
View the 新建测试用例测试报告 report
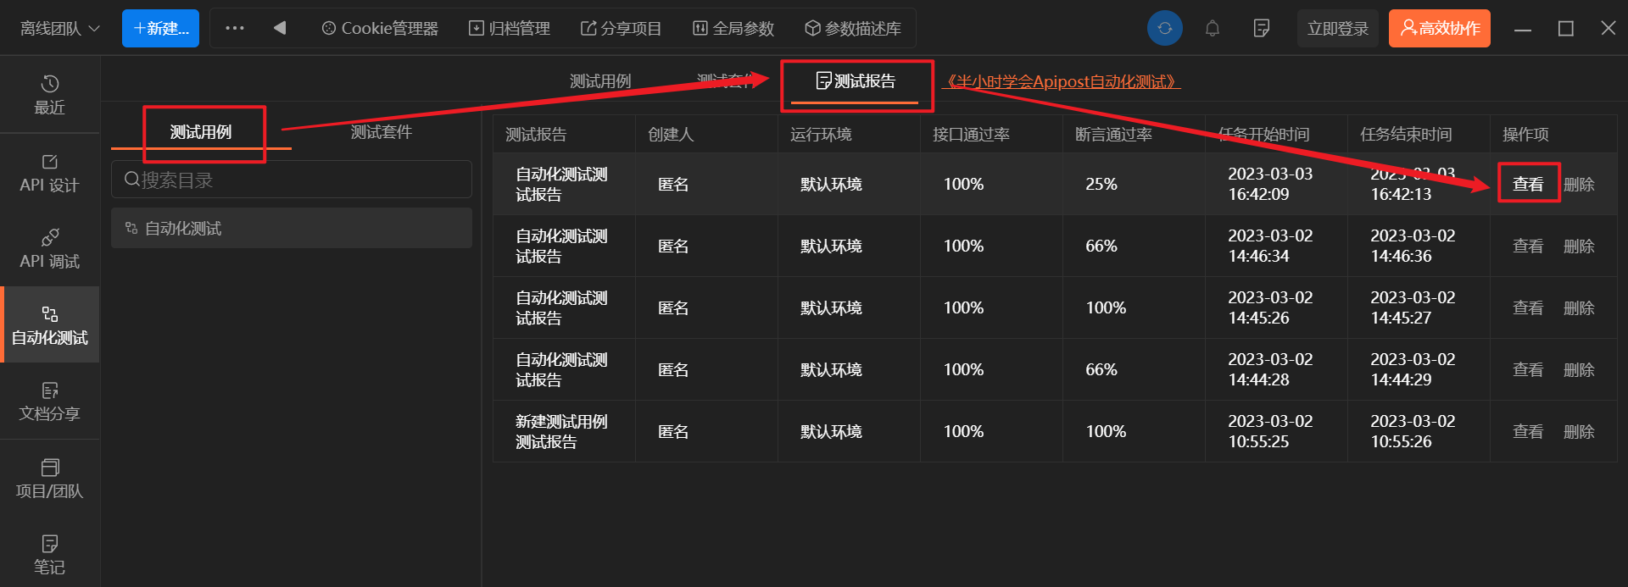[1528, 432]
